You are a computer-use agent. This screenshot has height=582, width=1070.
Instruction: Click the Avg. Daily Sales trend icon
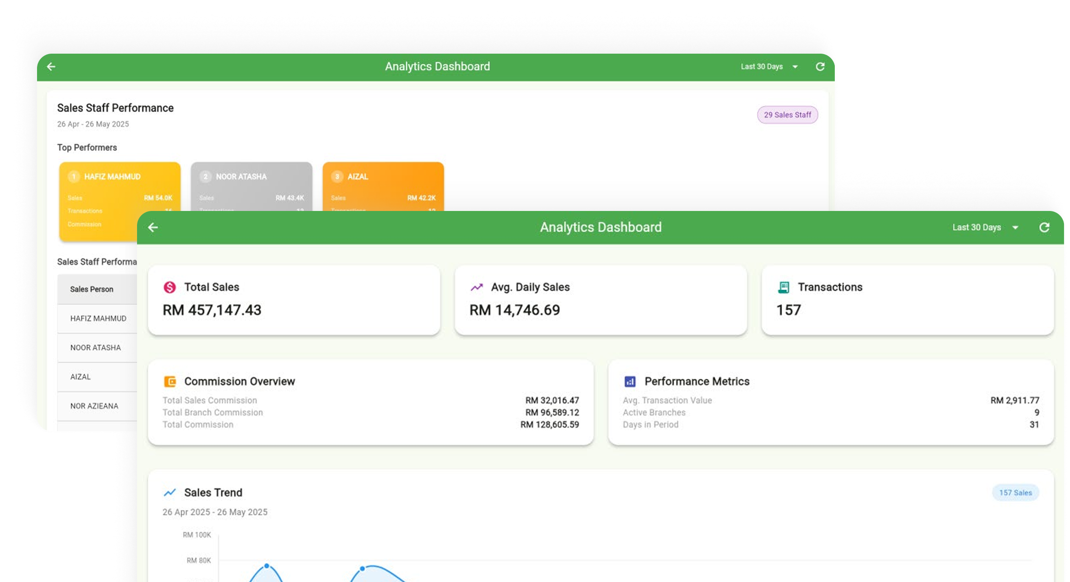tap(476, 287)
